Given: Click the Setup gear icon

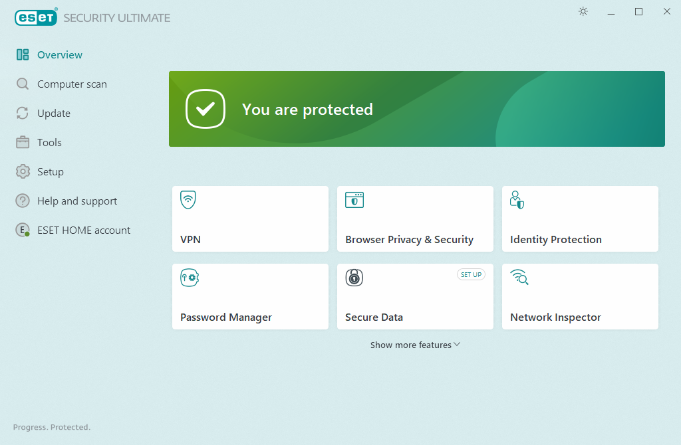Looking at the screenshot, I should tap(22, 171).
